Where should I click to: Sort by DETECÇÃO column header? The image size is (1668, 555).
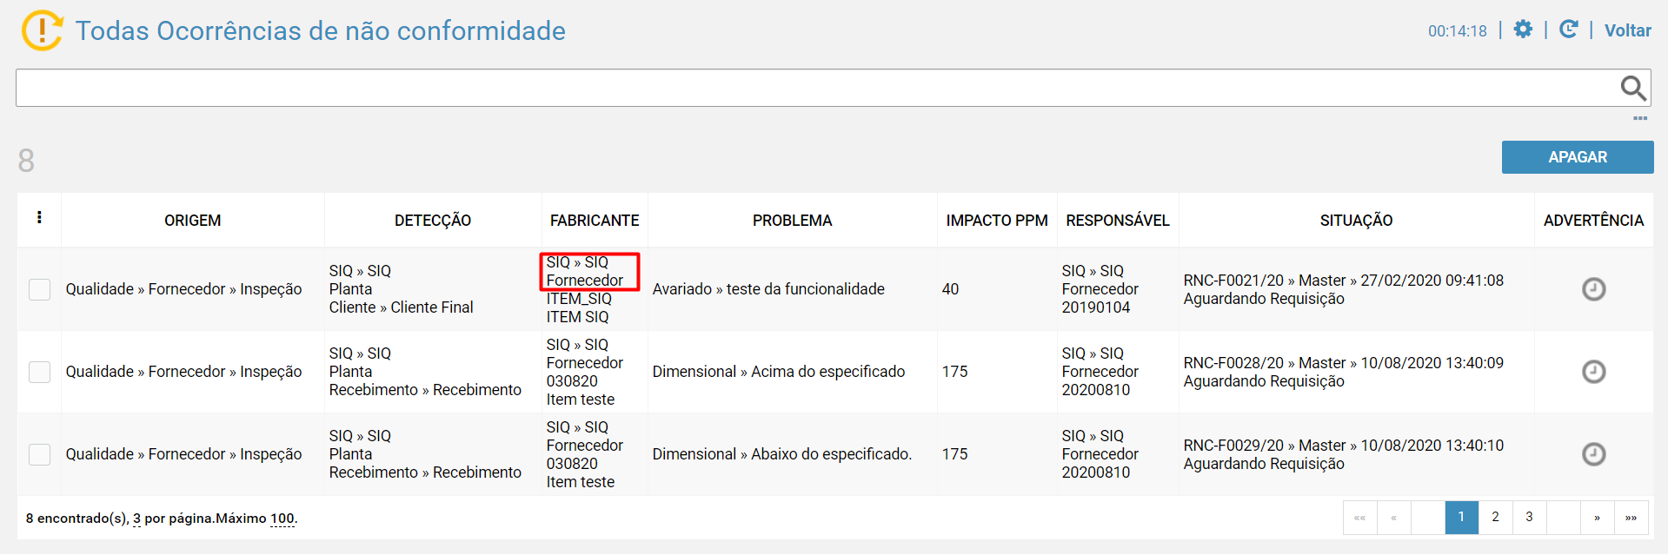(x=433, y=221)
